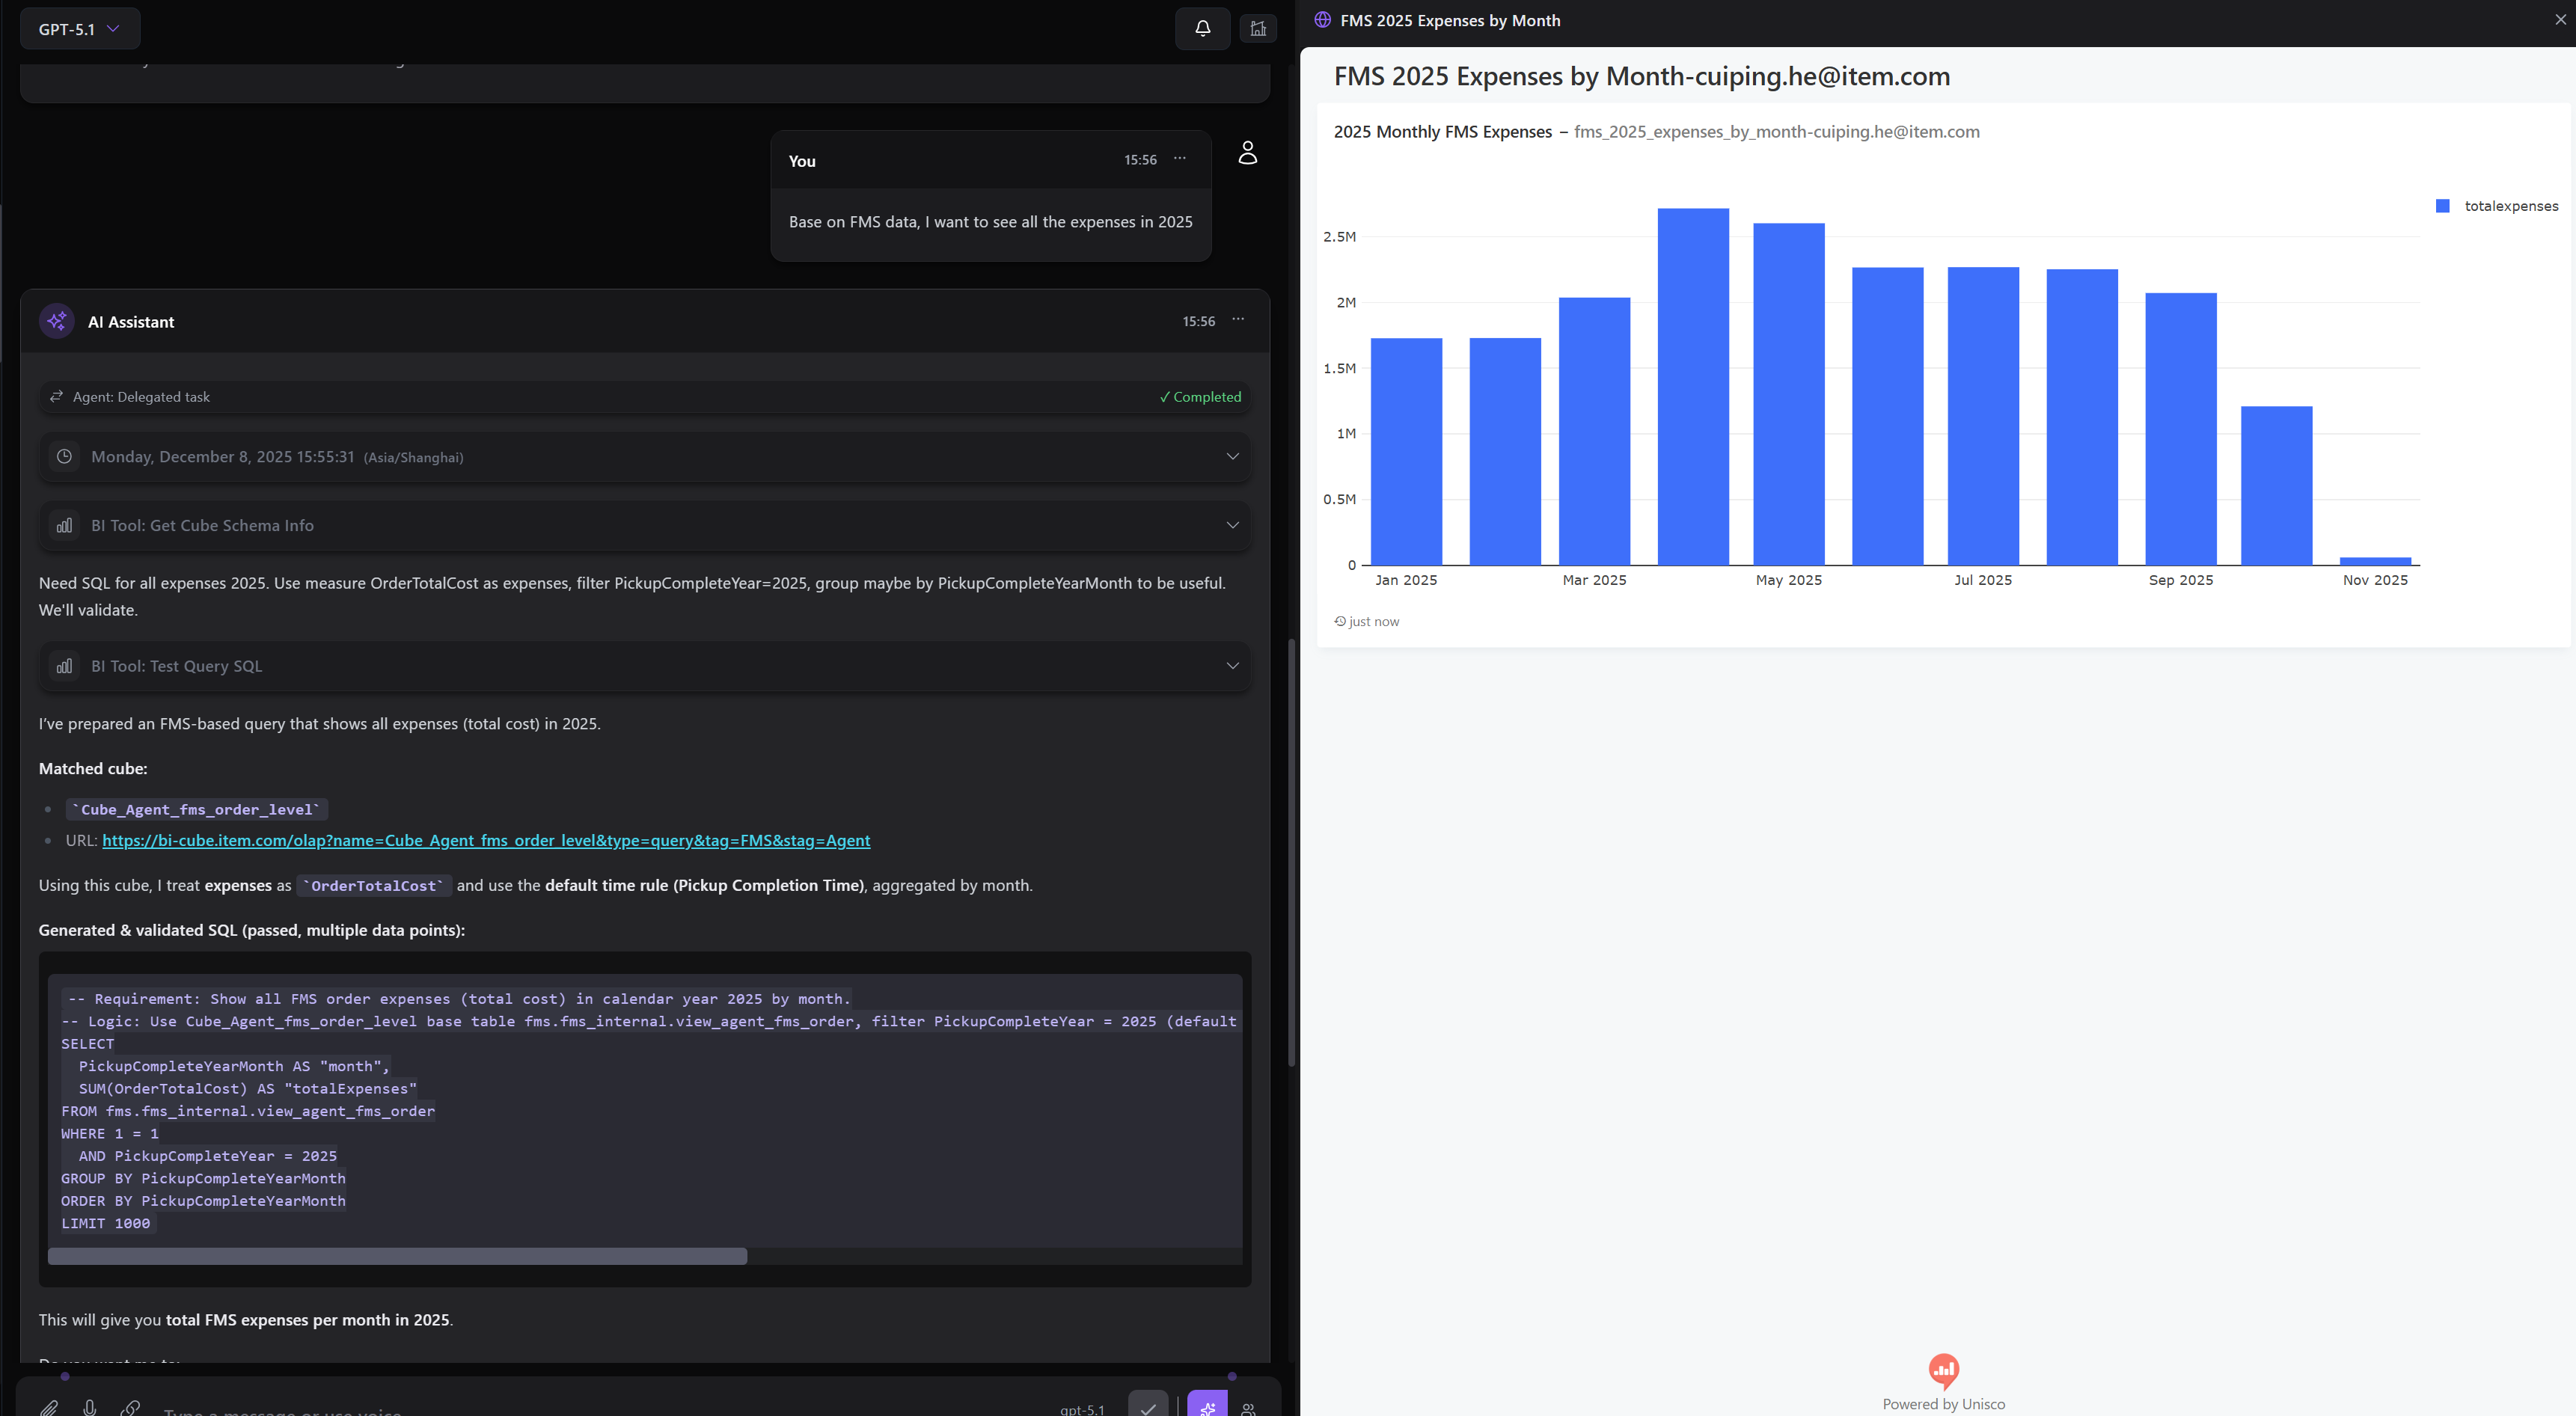Click the chain link icon in message bar
Screen dimensions: 2576x1416
tap(130, 1407)
